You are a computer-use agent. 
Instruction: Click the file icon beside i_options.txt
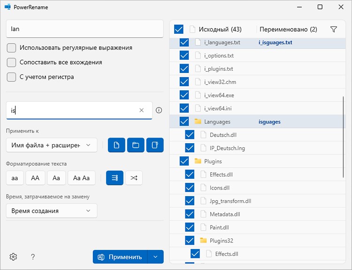point(198,55)
